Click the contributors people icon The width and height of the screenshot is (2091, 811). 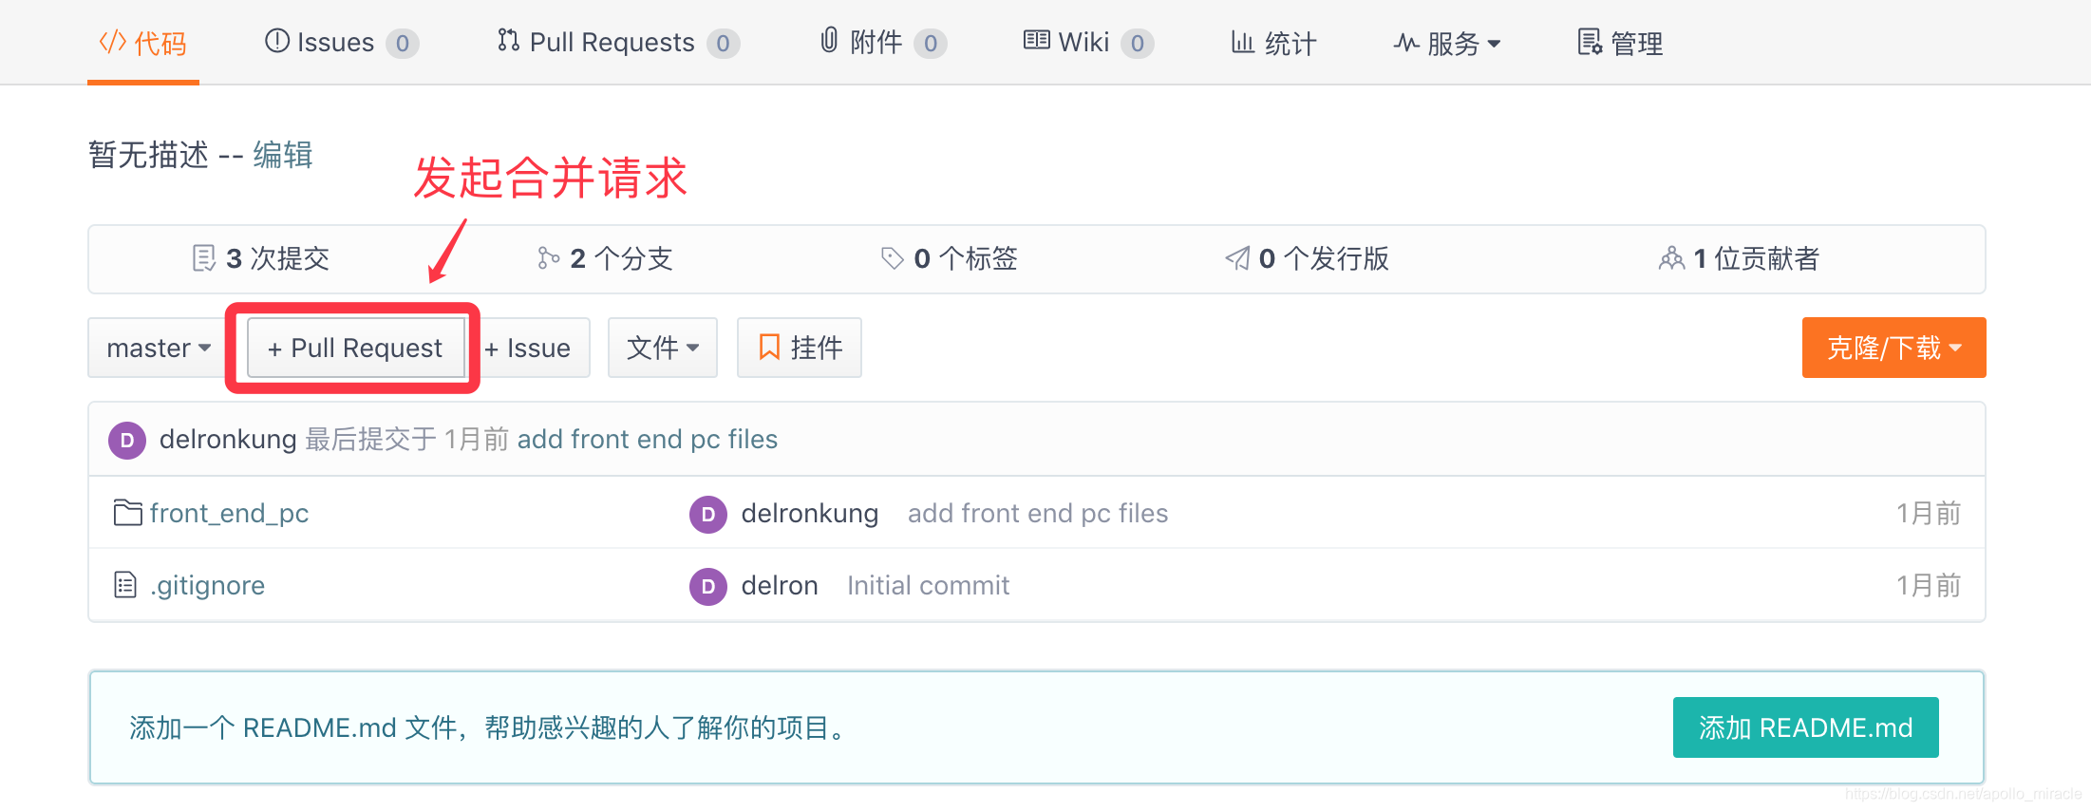tap(1671, 258)
